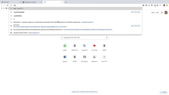Open the Google apps grid

[162, 13]
